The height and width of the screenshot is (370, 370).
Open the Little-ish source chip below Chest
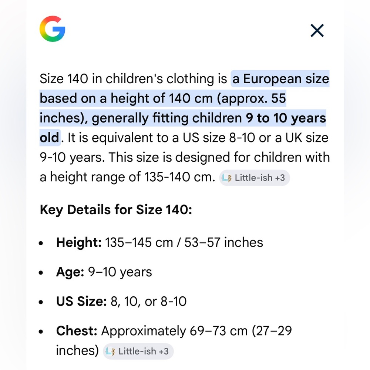click(x=138, y=351)
